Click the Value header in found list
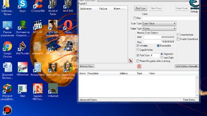Screen dimensions: 207x116 point(103,9)
